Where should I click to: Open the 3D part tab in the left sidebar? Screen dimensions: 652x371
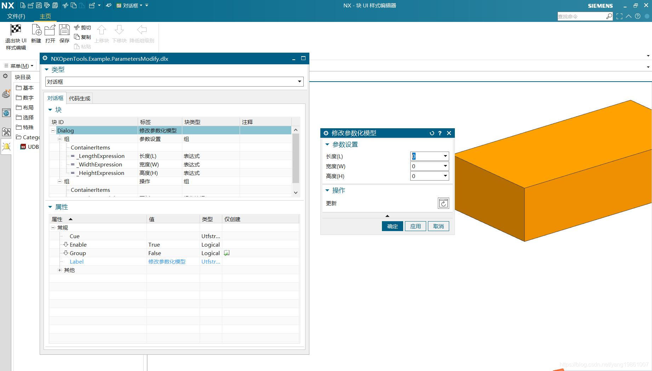click(x=6, y=94)
